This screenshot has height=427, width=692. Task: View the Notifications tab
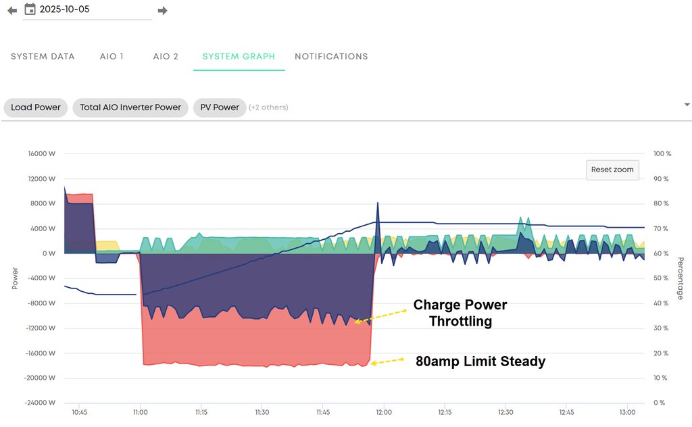[x=331, y=57]
